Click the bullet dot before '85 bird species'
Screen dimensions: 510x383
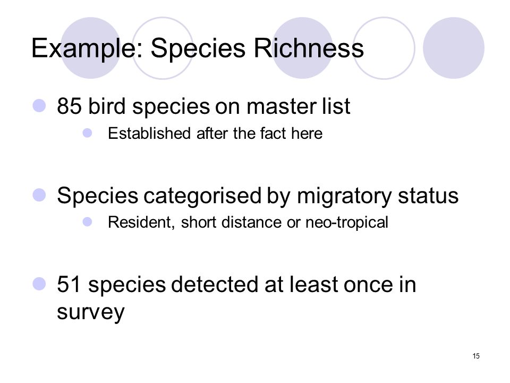click(39, 105)
